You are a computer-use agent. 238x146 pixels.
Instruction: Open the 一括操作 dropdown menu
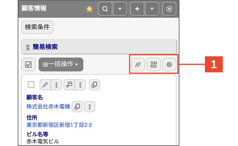pyautogui.click(x=61, y=64)
